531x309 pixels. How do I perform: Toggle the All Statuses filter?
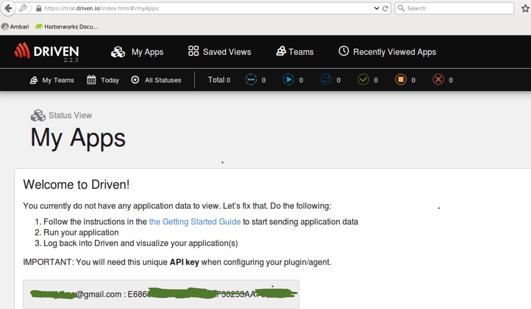(156, 80)
